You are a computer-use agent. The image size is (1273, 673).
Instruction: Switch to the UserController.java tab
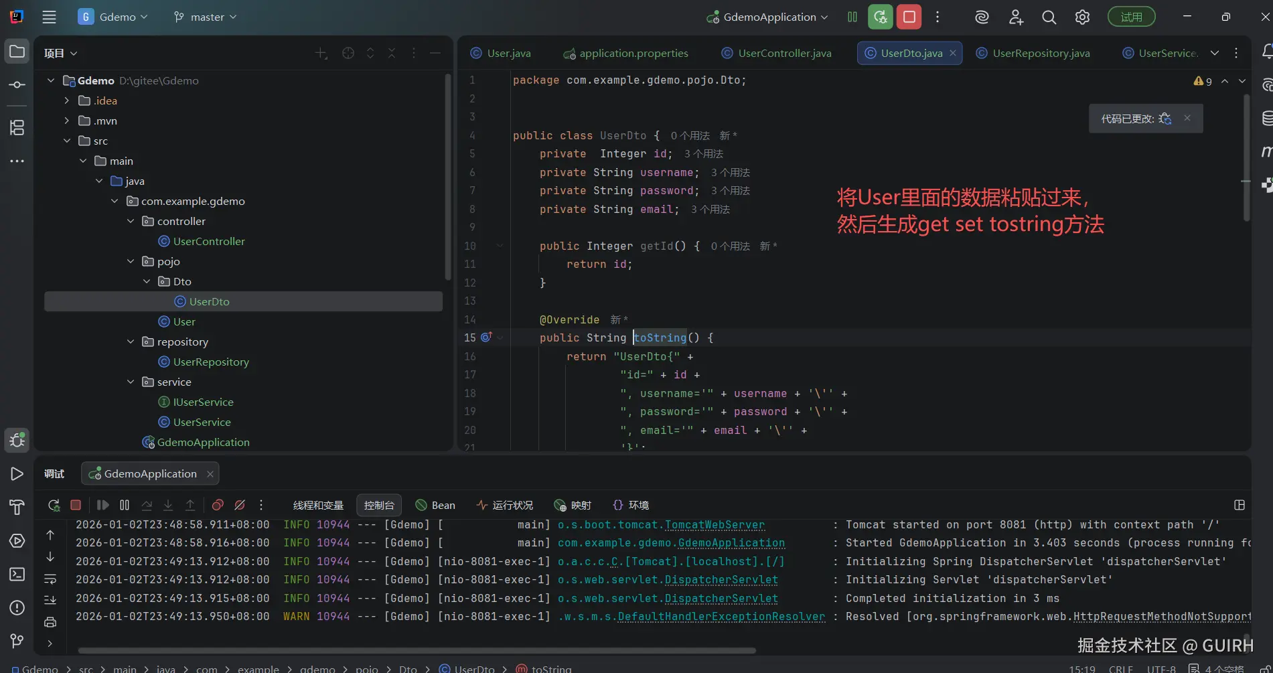777,53
